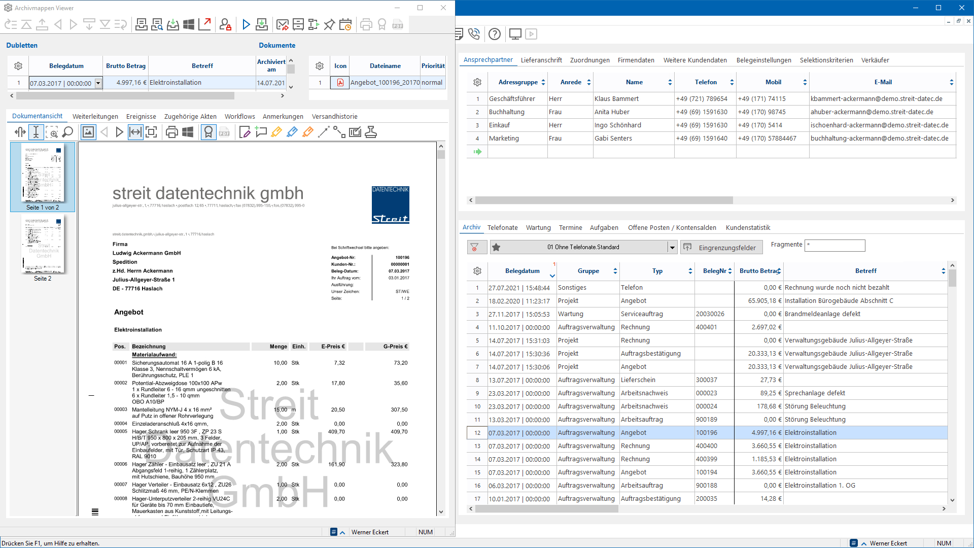
Task: Open the phone call icon
Action: point(474,34)
